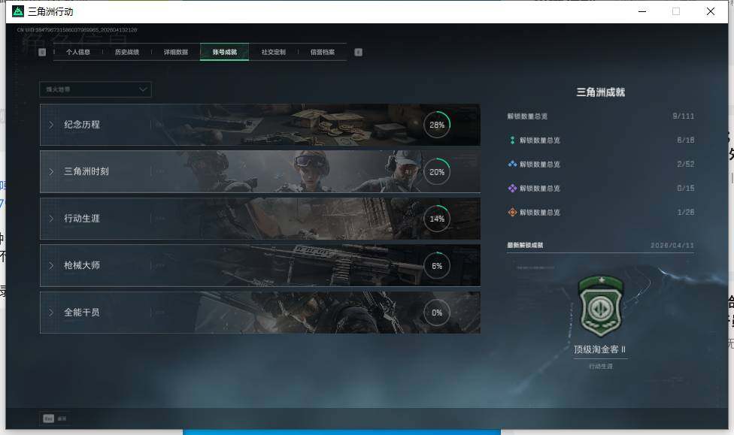Click the 最新解锁成就 heading
734x435 pixels.
(x=525, y=245)
